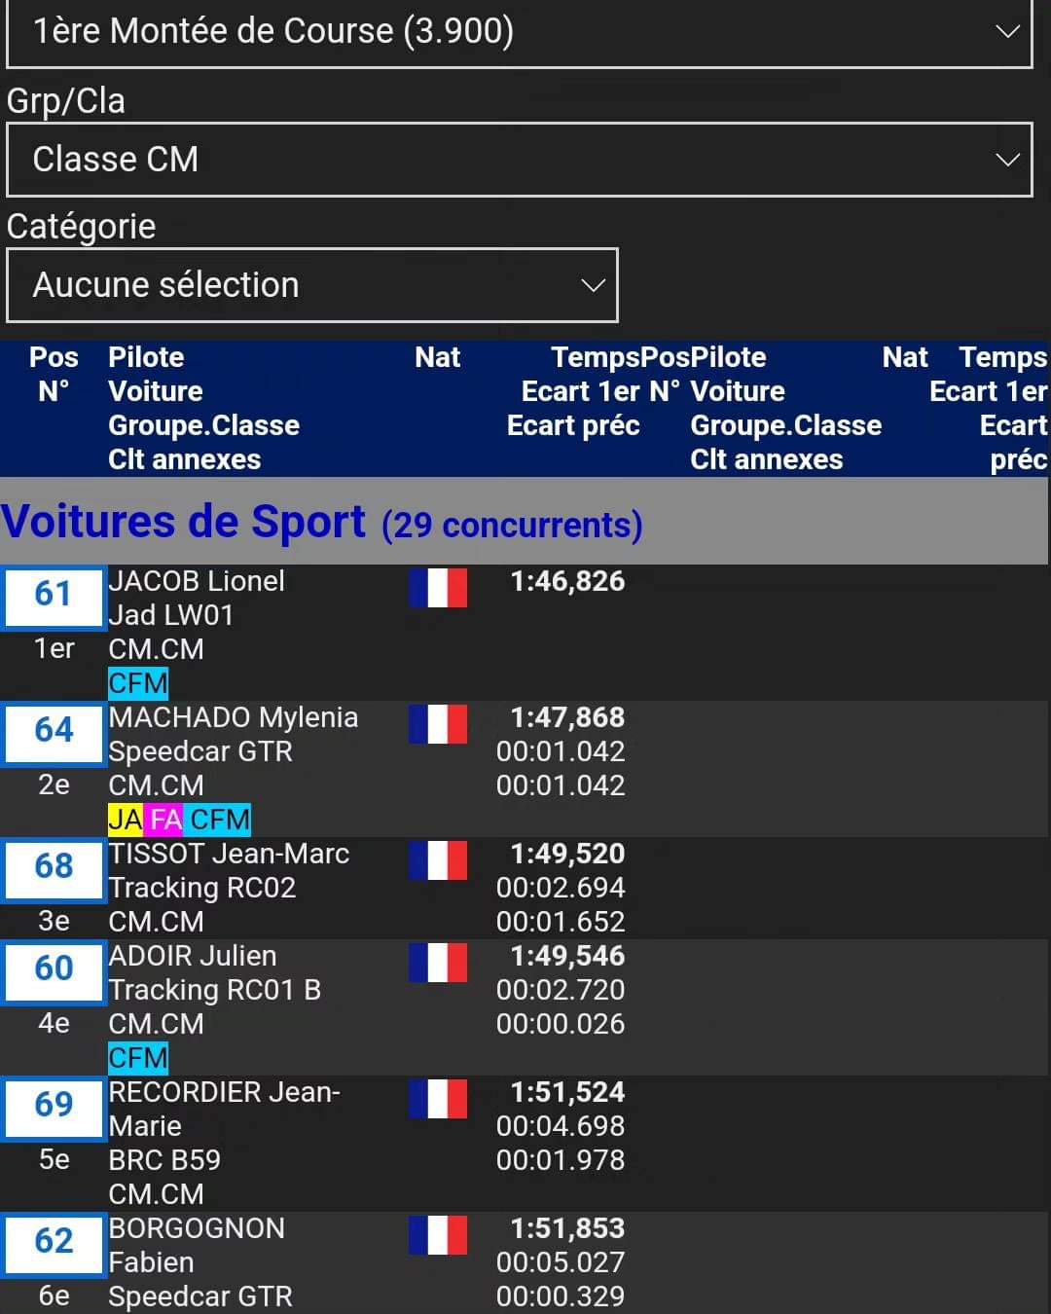
Task: Open the Classe CM group dropdown
Action: point(519,160)
